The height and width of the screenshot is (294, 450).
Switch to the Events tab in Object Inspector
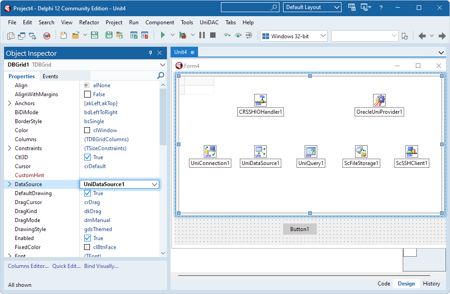[x=50, y=76]
